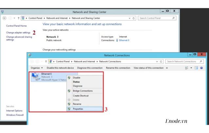Toggle the preview pane icon
This screenshot has width=209, height=133.
point(197,68)
